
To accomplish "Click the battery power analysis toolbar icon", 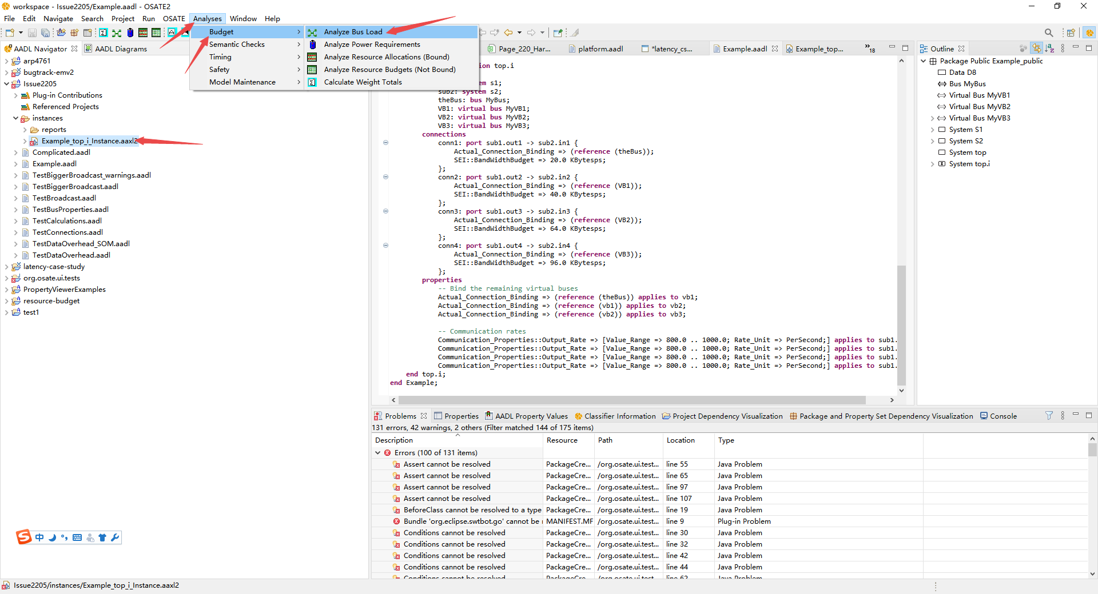I will (x=130, y=33).
